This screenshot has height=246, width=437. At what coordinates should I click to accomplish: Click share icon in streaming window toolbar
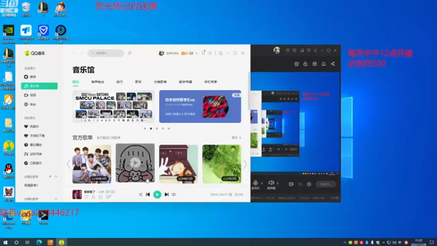pyautogui.click(x=333, y=64)
